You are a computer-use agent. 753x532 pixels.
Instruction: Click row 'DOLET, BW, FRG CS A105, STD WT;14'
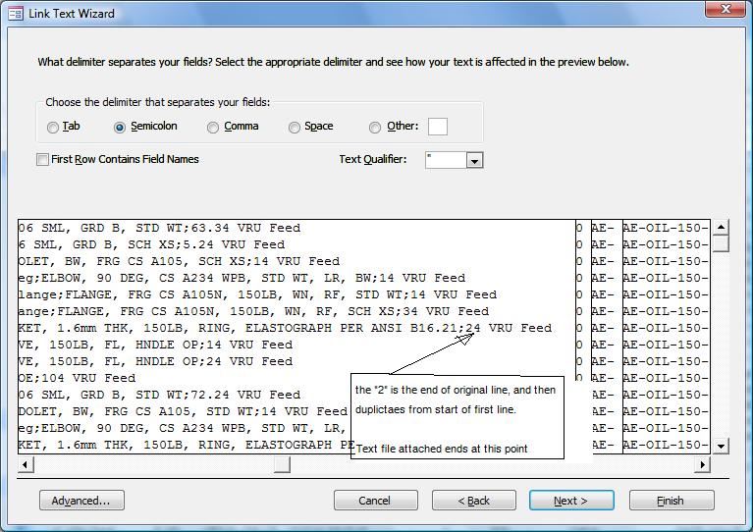tap(183, 411)
